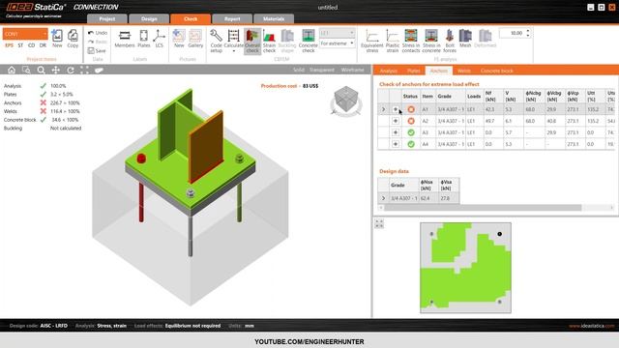The height and width of the screenshot is (348, 619).
Task: Click the concrete contact stress thumbnail
Action: (x=465, y=268)
